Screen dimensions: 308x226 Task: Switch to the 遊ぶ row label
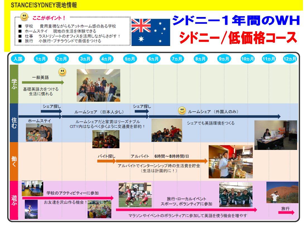(x=14, y=200)
